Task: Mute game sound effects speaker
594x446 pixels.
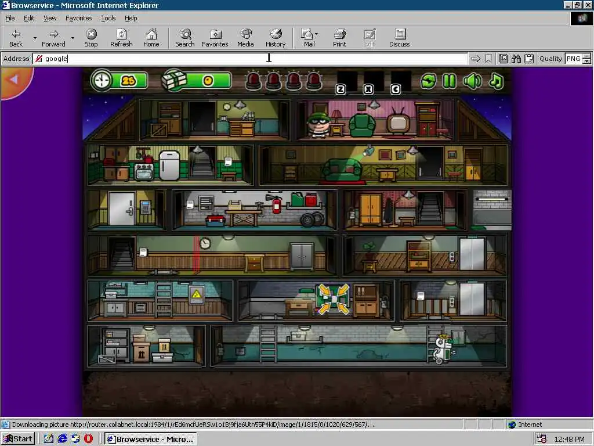Action: pyautogui.click(x=472, y=81)
